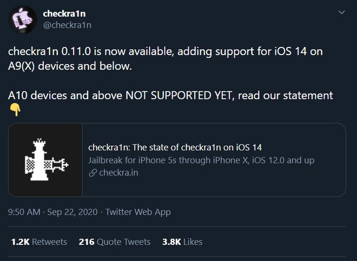
Task: Click the "A9(X) devices and below" text line
Action: coord(70,66)
